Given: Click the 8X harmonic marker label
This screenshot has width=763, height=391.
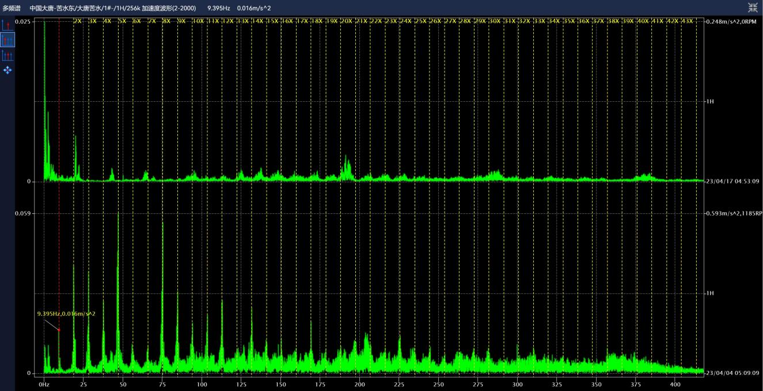Looking at the screenshot, I should click(166, 21).
